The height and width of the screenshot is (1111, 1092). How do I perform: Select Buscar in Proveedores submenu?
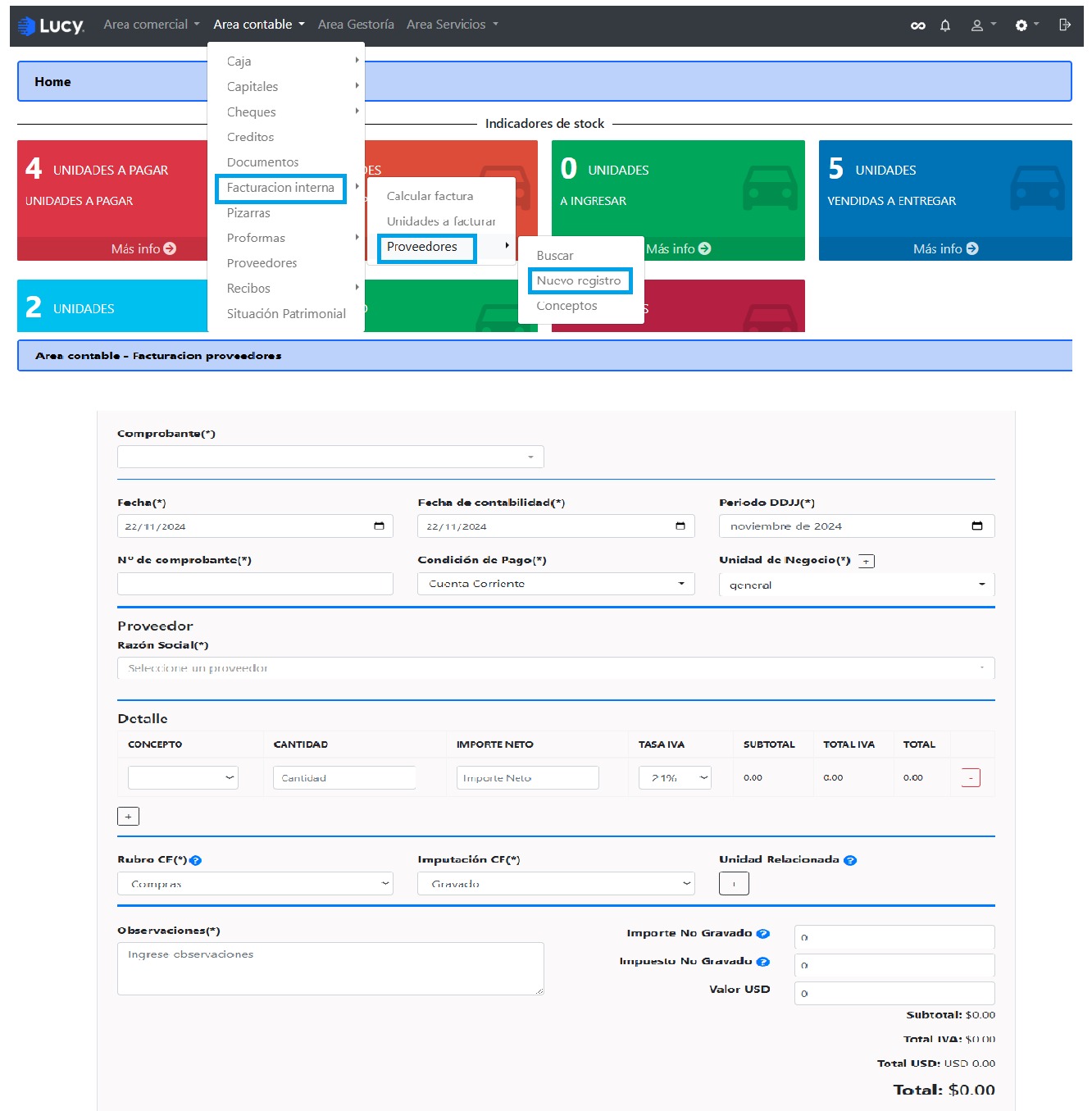[581, 256]
